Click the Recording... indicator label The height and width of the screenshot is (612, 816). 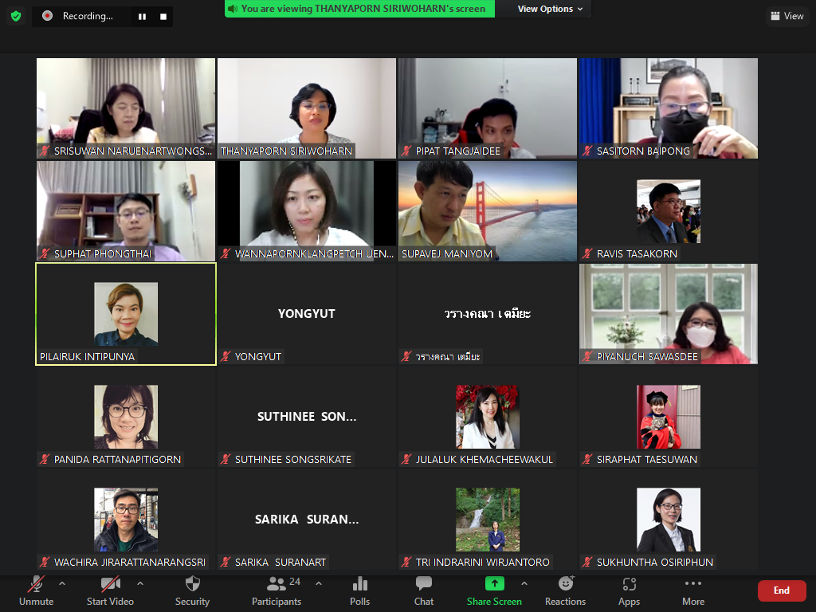click(x=88, y=16)
